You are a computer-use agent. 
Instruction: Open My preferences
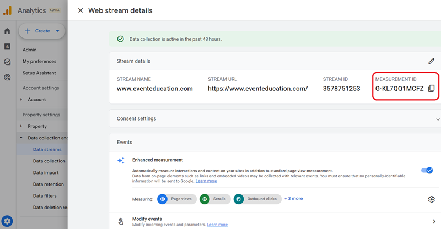[x=39, y=61]
